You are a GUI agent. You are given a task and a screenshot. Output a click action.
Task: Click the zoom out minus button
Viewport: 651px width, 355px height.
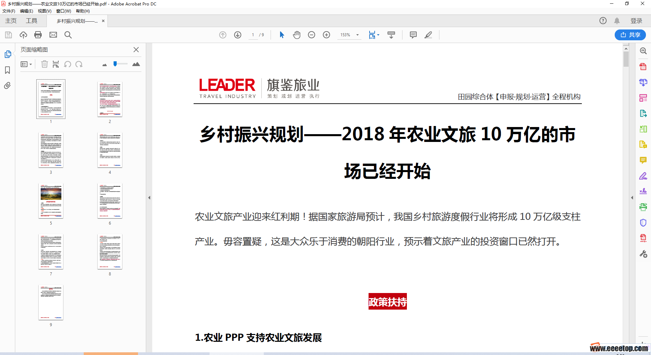(311, 35)
